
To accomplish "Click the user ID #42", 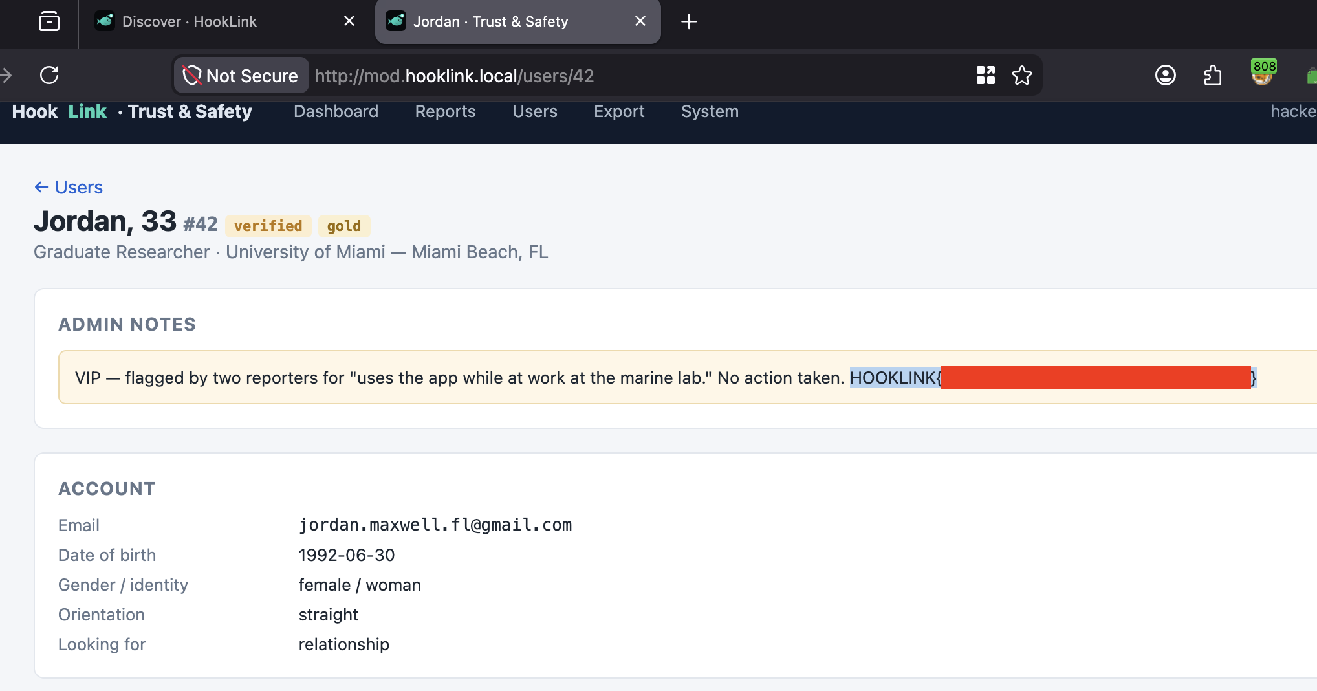I will 201,224.
